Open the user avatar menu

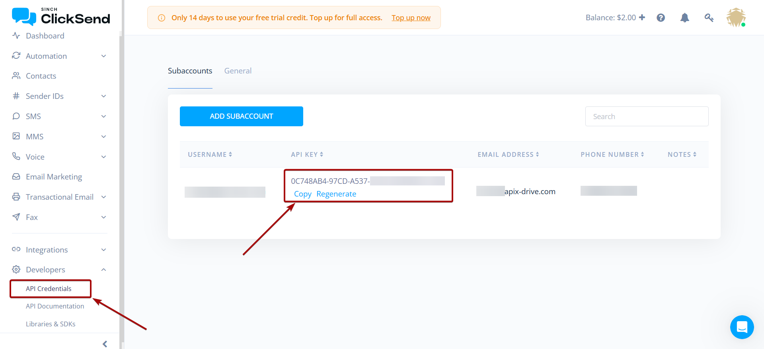pos(736,17)
